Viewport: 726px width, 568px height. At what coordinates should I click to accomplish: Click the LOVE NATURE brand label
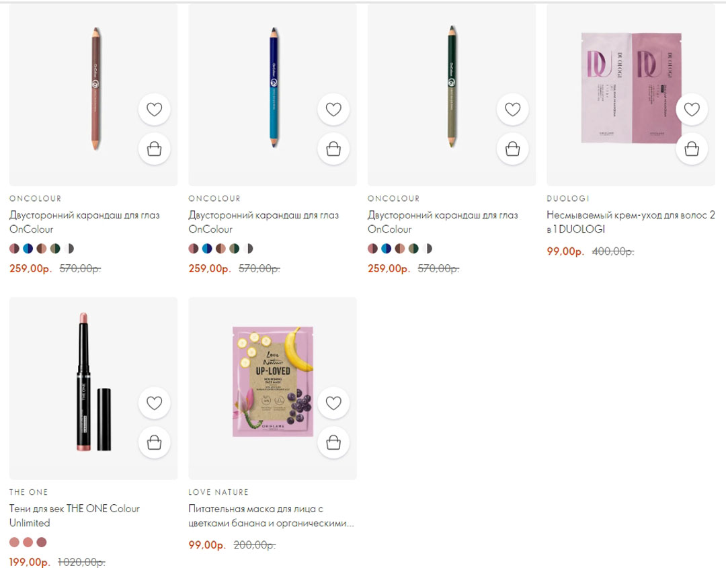coord(218,492)
